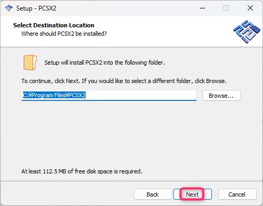This screenshot has width=263, height=206.
Task: Click the Select Destination Location heading
Action: [x=54, y=25]
